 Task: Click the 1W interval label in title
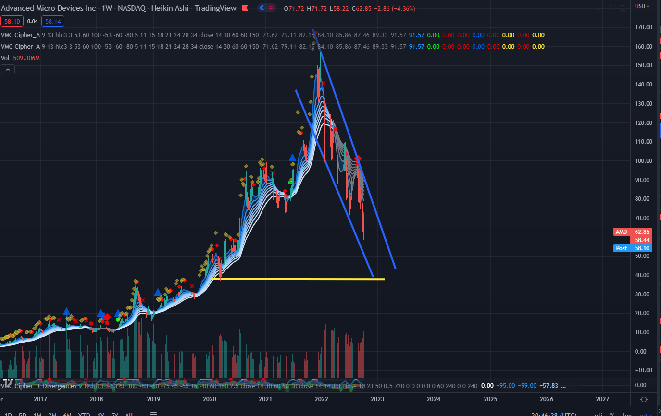[x=107, y=8]
